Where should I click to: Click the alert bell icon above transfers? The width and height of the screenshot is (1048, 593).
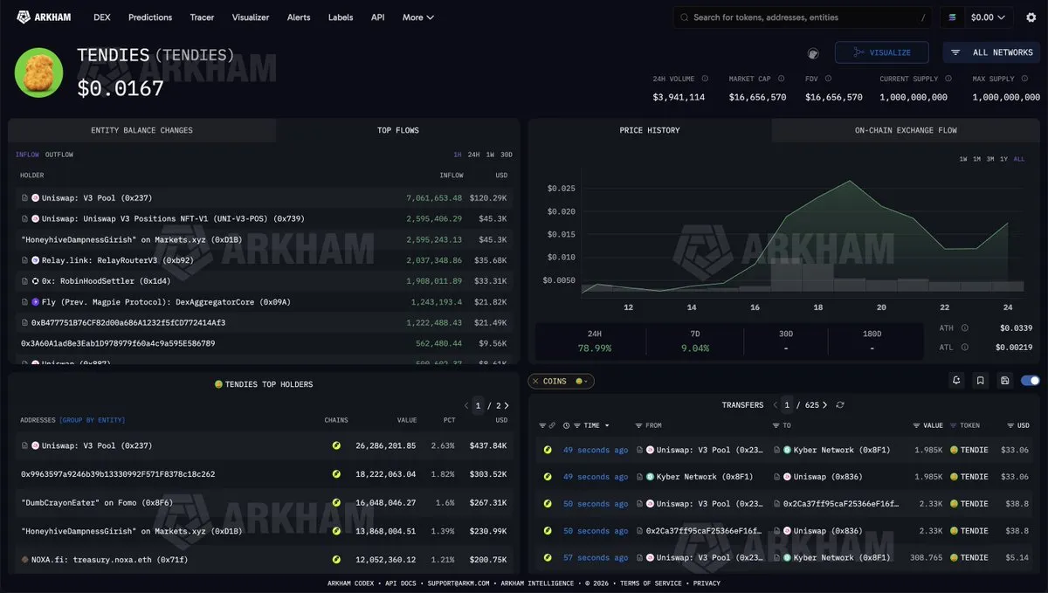click(x=957, y=381)
